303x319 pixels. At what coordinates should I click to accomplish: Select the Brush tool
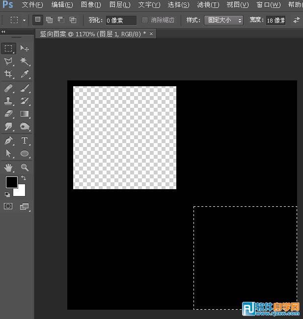(x=25, y=88)
